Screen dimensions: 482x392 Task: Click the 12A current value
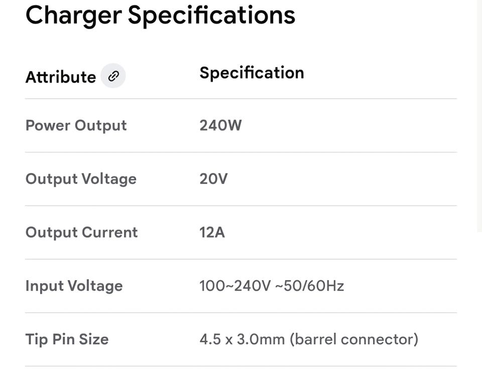tap(212, 233)
